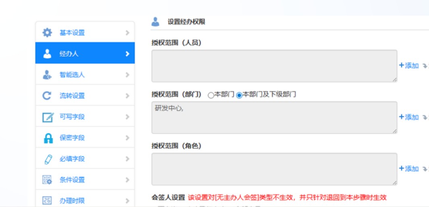Open the 智能选人 menu item
Screen dimensions: 429x207
click(73, 75)
